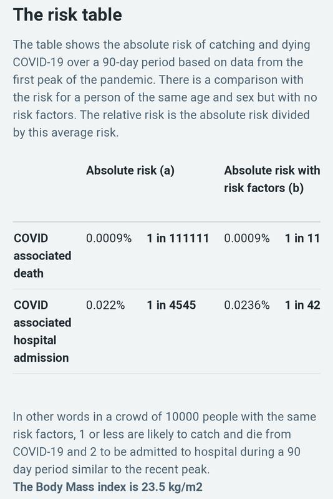Screen dimensions: 333x499
Task: Click the 'COVID associated death' row label
Action: coord(42,256)
